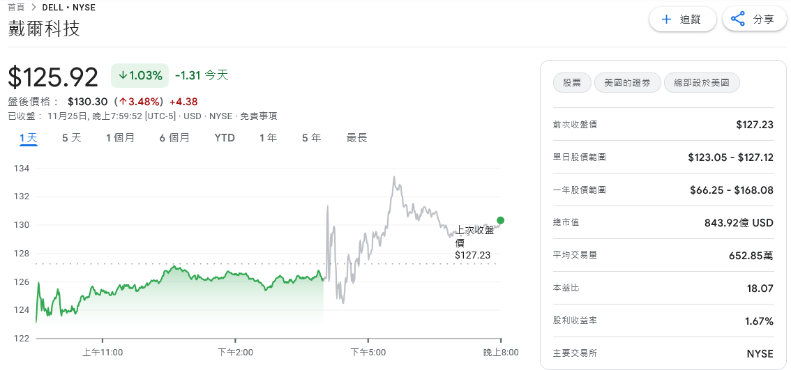Click the 本益比 row in stats panel

pyautogui.click(x=663, y=288)
